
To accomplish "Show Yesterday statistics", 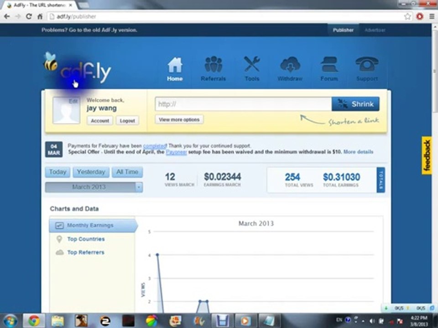I will tap(91, 172).
